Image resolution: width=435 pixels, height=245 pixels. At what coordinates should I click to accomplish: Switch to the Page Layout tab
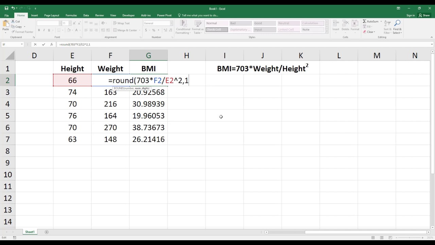tap(52, 15)
